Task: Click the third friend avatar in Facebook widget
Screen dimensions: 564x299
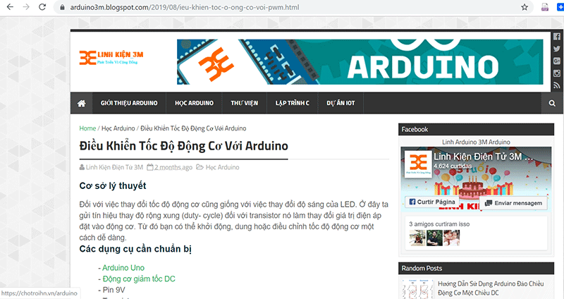Action: point(451,238)
